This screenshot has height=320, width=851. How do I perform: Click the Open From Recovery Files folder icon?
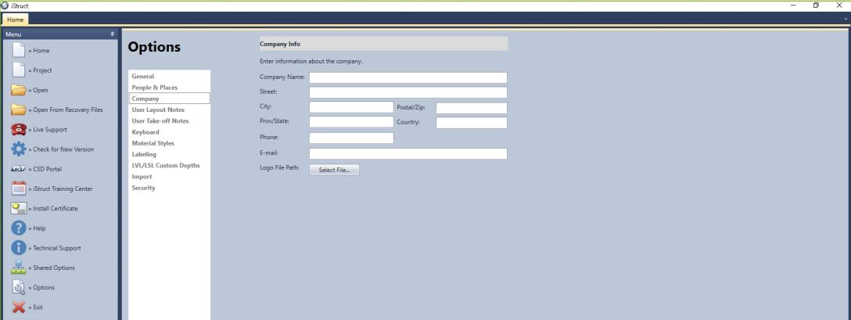click(19, 110)
